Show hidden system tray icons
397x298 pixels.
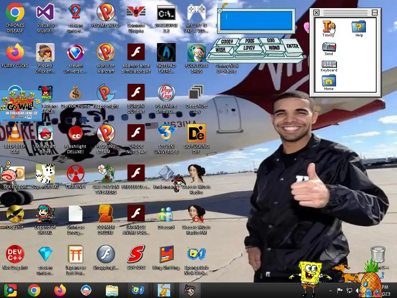coord(330,291)
